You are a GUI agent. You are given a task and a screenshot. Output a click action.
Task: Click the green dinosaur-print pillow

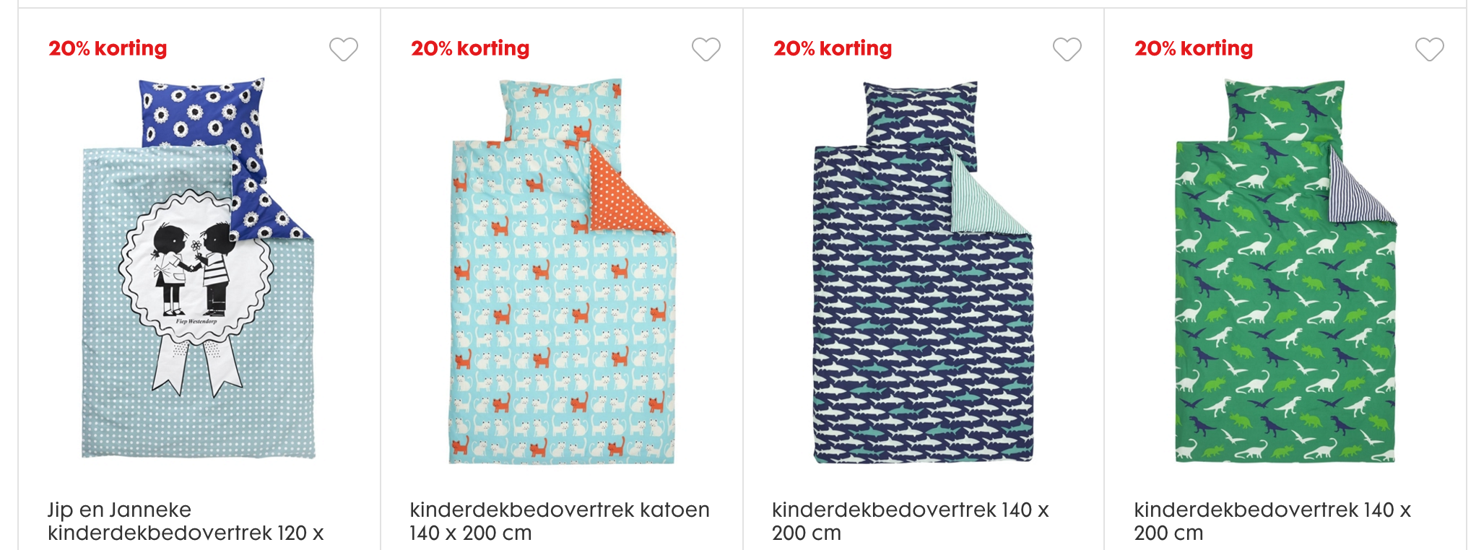1283,108
